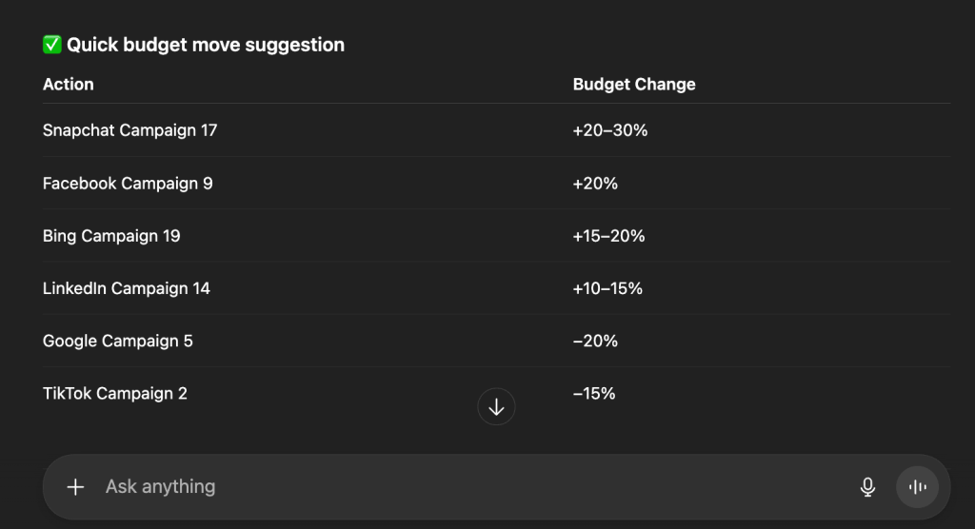Click the green checkmark emoji in heading
The width and height of the screenshot is (975, 529).
pyautogui.click(x=52, y=45)
